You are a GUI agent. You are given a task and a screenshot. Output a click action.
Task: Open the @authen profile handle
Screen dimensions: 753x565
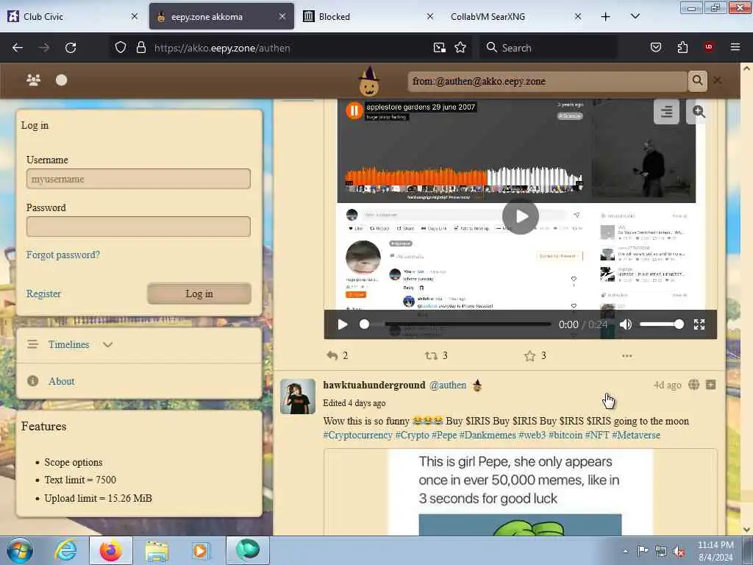point(448,385)
